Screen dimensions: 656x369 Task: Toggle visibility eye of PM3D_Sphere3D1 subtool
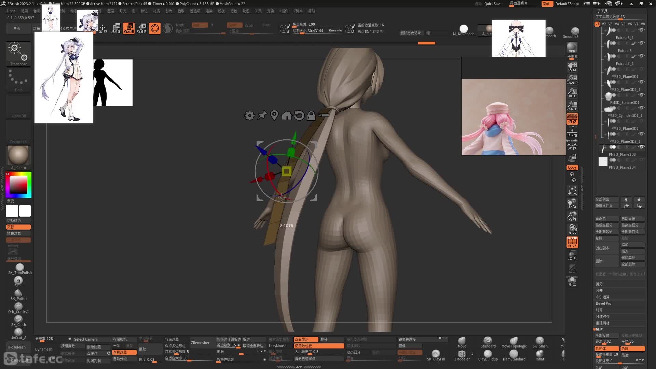coord(642,95)
